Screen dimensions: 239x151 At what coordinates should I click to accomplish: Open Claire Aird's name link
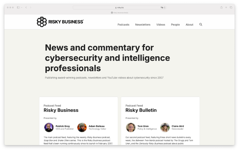[178, 126]
